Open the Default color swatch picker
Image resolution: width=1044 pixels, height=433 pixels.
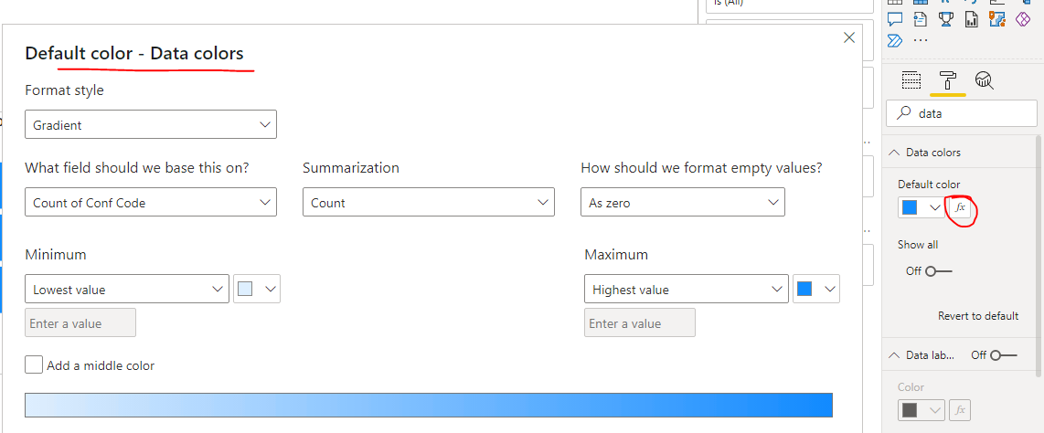pos(921,208)
